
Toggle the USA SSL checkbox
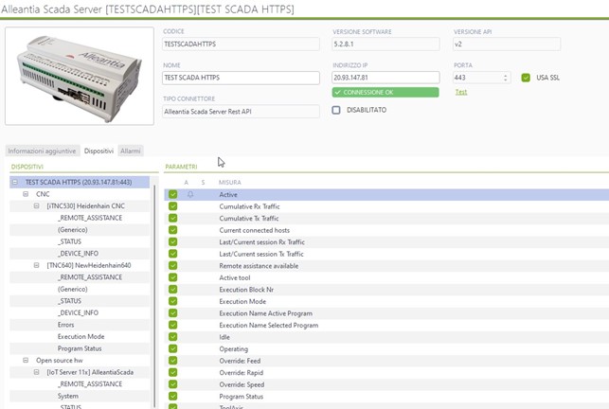tap(526, 78)
